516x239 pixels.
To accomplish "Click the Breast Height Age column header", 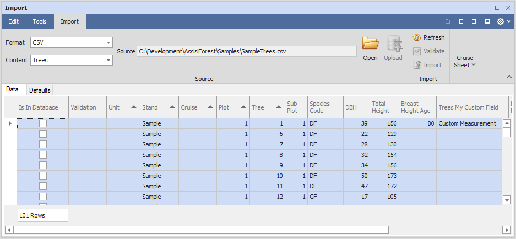I will 417,107.
